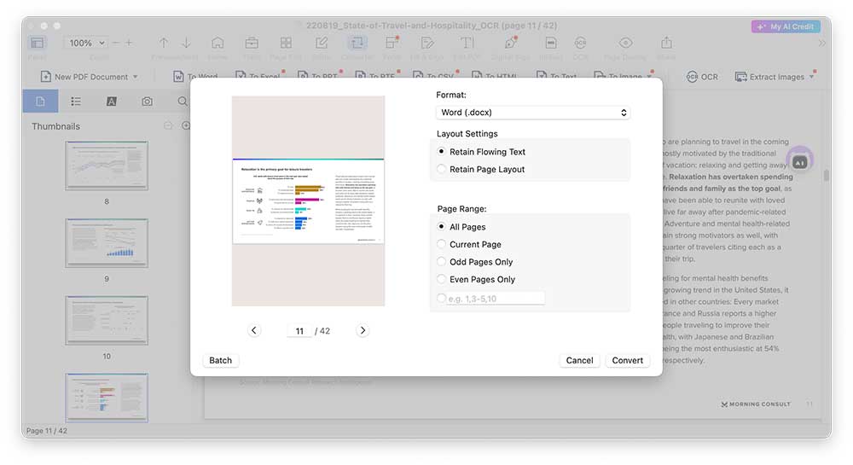Click the My AI Credit button
Image resolution: width=853 pixels, height=465 pixels.
(x=785, y=26)
